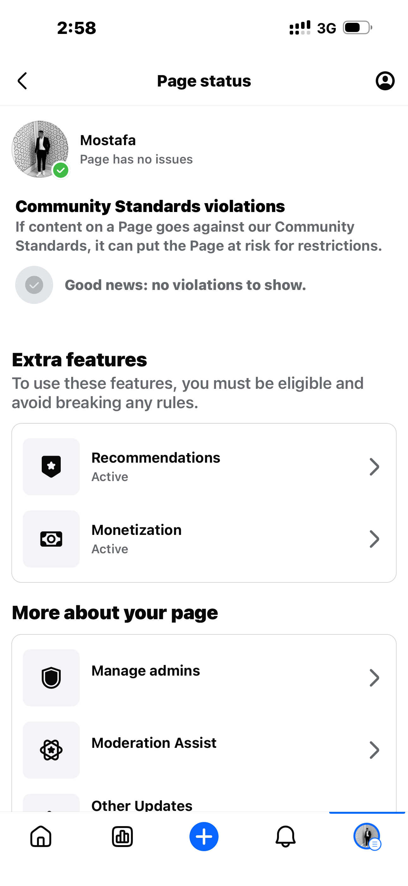This screenshot has height=886, width=408.
Task: Open the insights bar chart tab
Action: coord(122,837)
